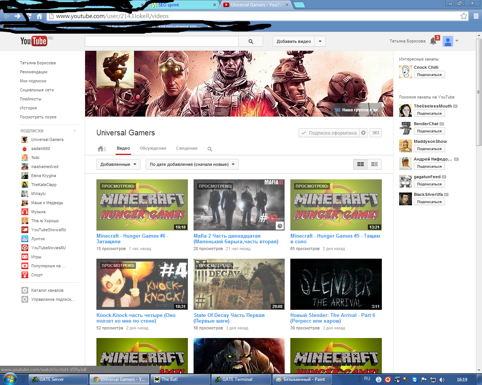Click the browser home icon
Screen dimensions: 482x385
coord(39,16)
